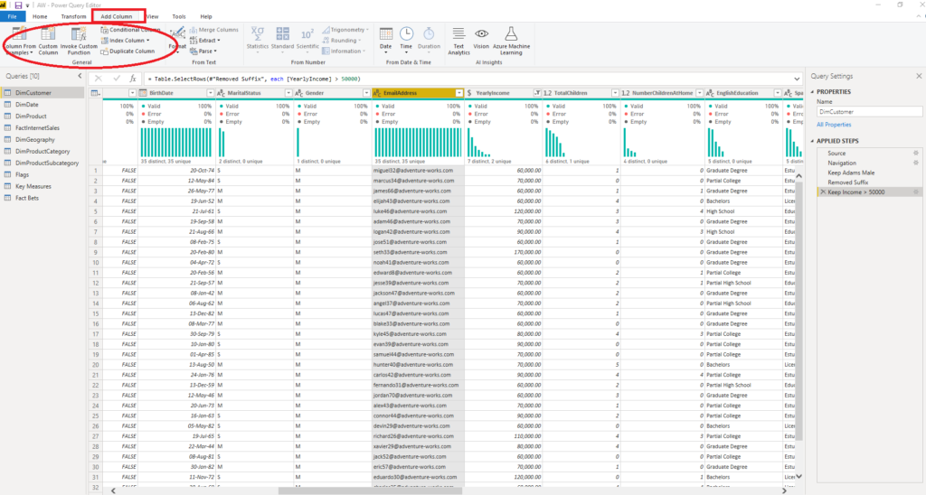This screenshot has height=495, width=926.
Task: Click the Time clock icon
Action: (406, 33)
